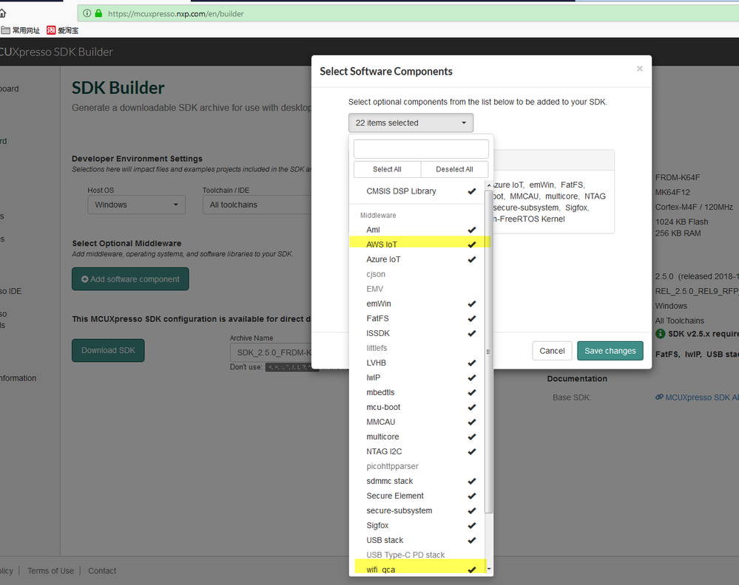Toggle the Aml middleware option

click(x=417, y=230)
